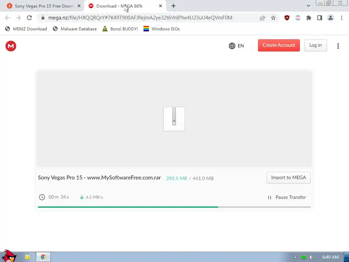Click the green network tray icon

pos(304,257)
